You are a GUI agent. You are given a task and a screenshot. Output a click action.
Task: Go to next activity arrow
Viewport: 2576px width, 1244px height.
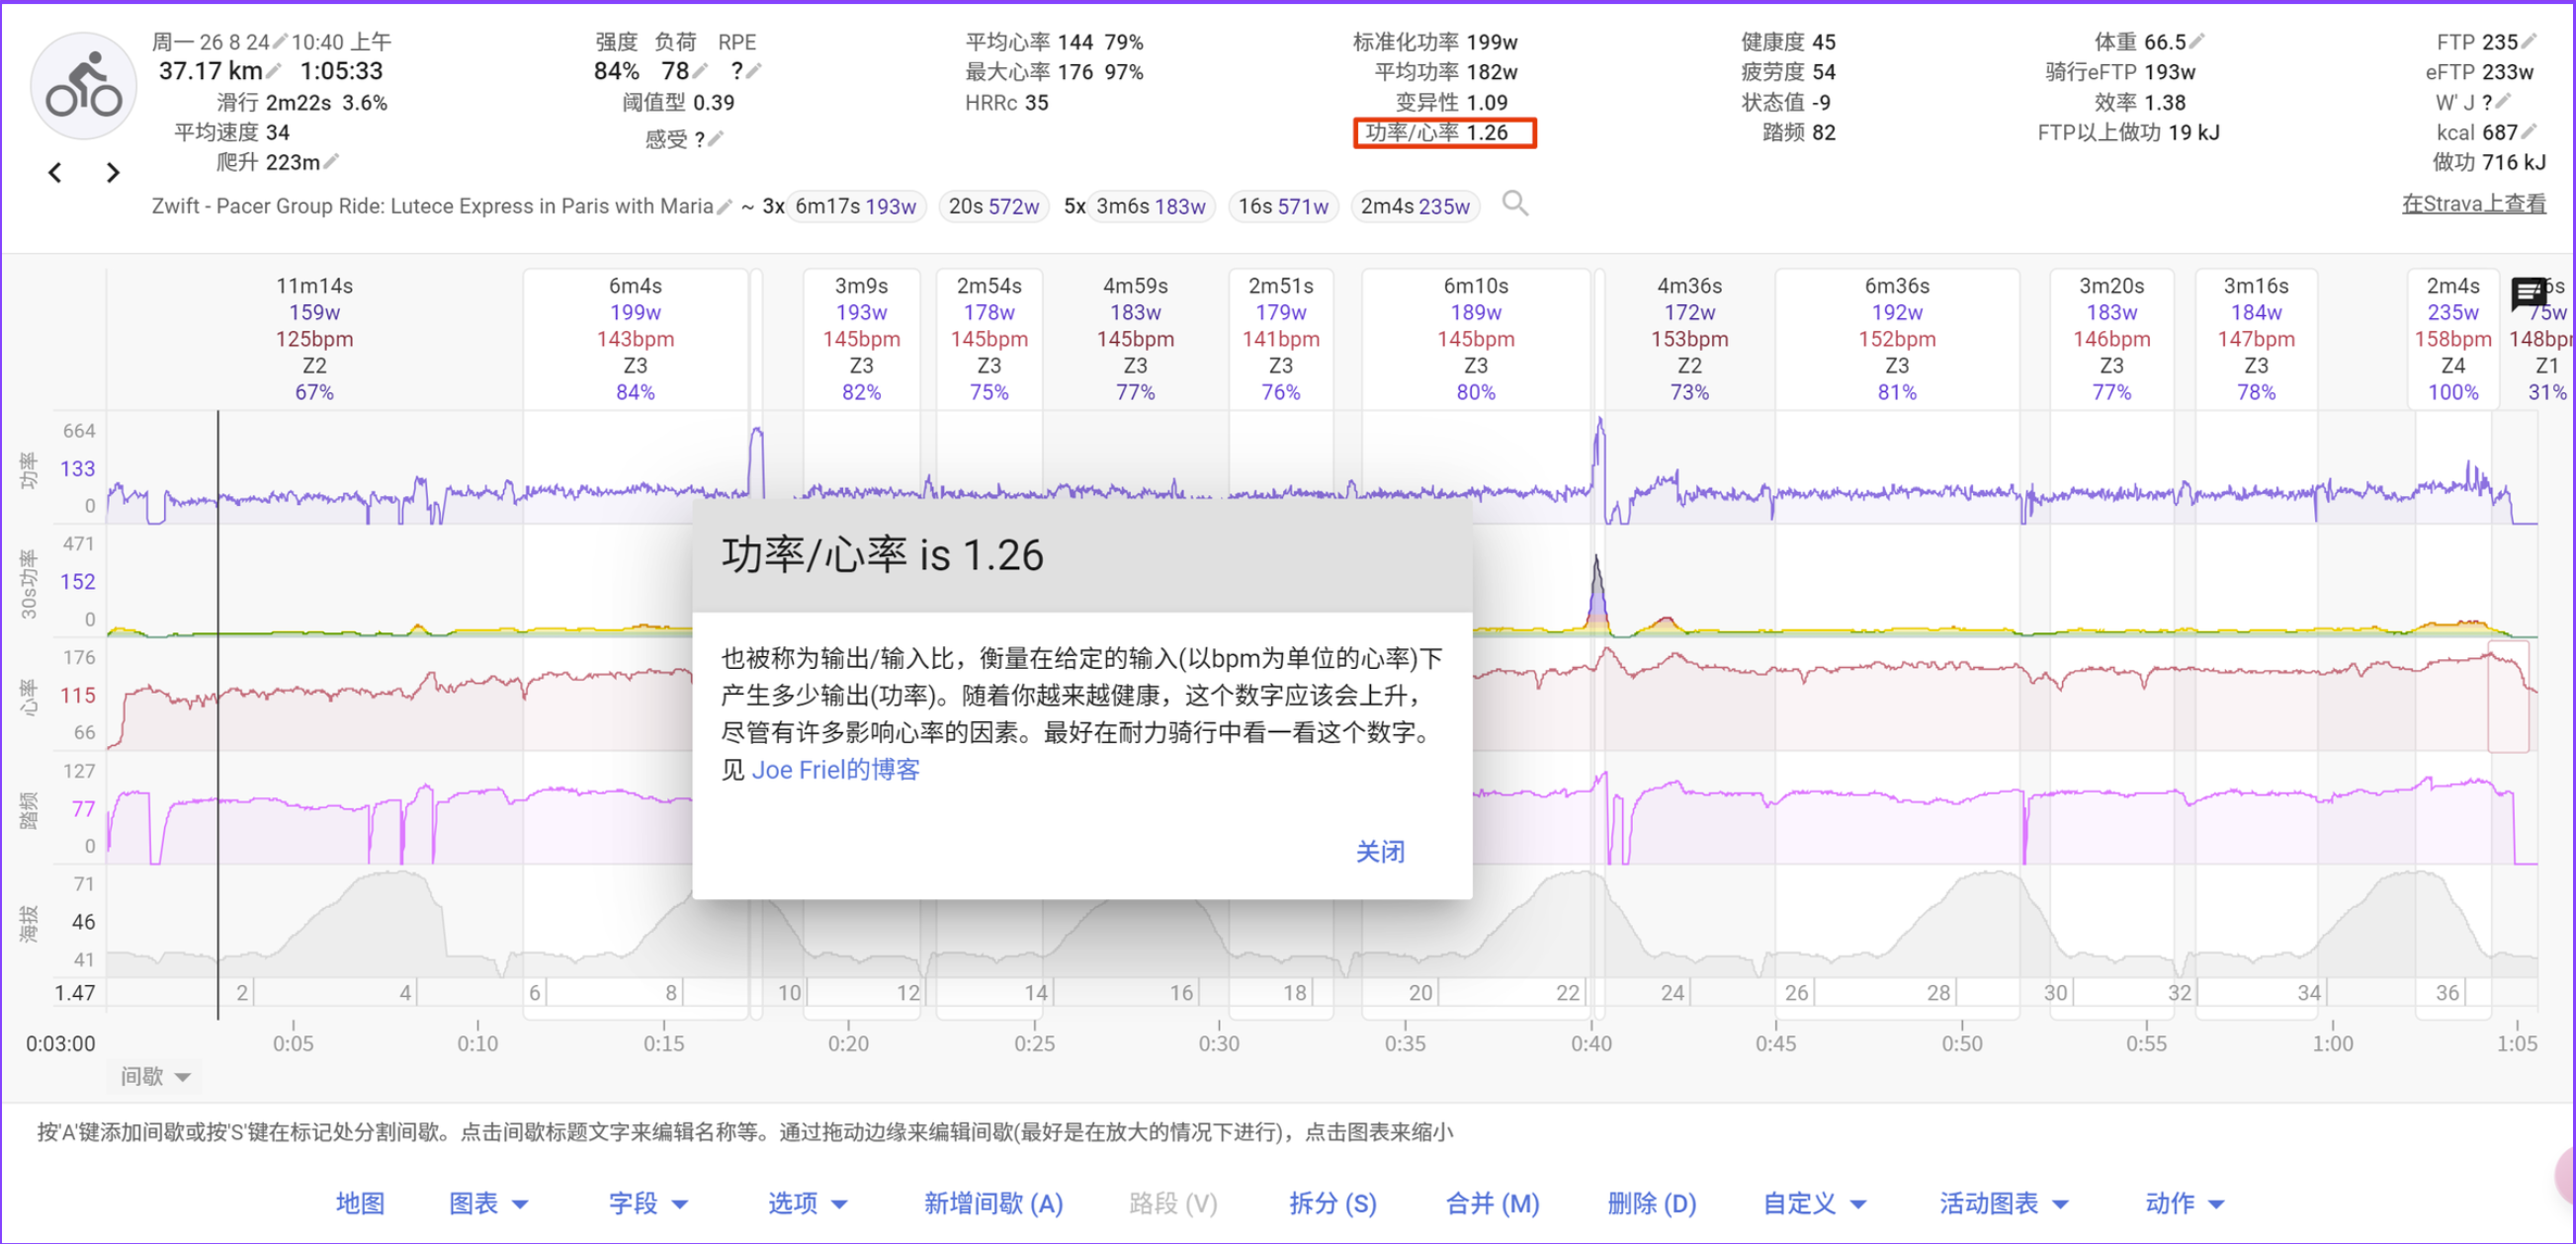[112, 173]
